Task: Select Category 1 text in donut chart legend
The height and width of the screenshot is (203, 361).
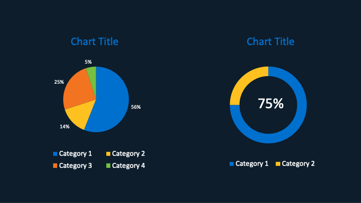Action: (x=252, y=164)
